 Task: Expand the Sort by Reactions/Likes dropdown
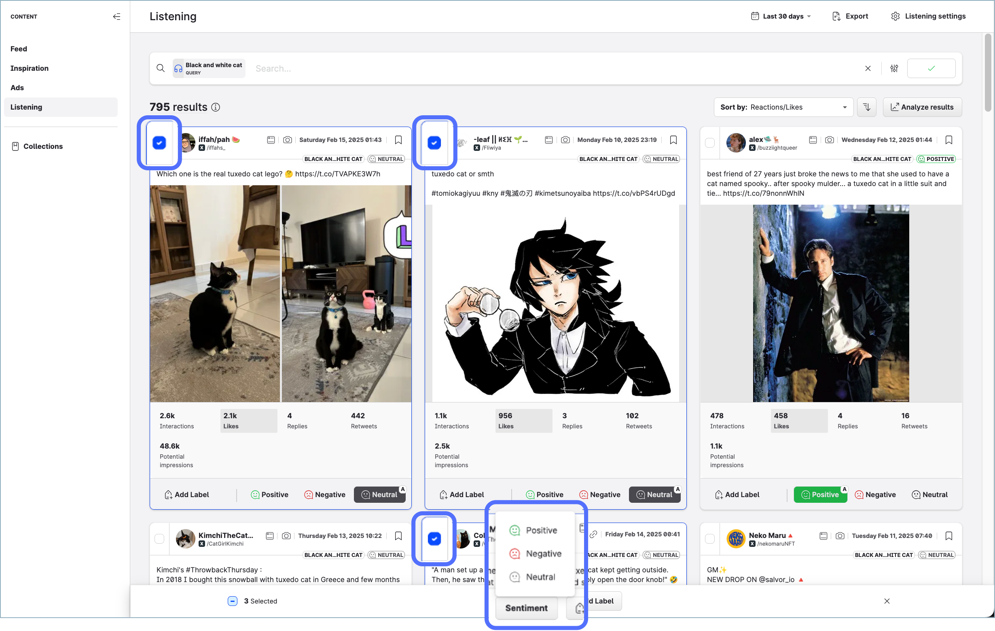(783, 108)
